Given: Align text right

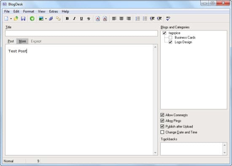Looking at the screenshot, I should tap(129, 19).
